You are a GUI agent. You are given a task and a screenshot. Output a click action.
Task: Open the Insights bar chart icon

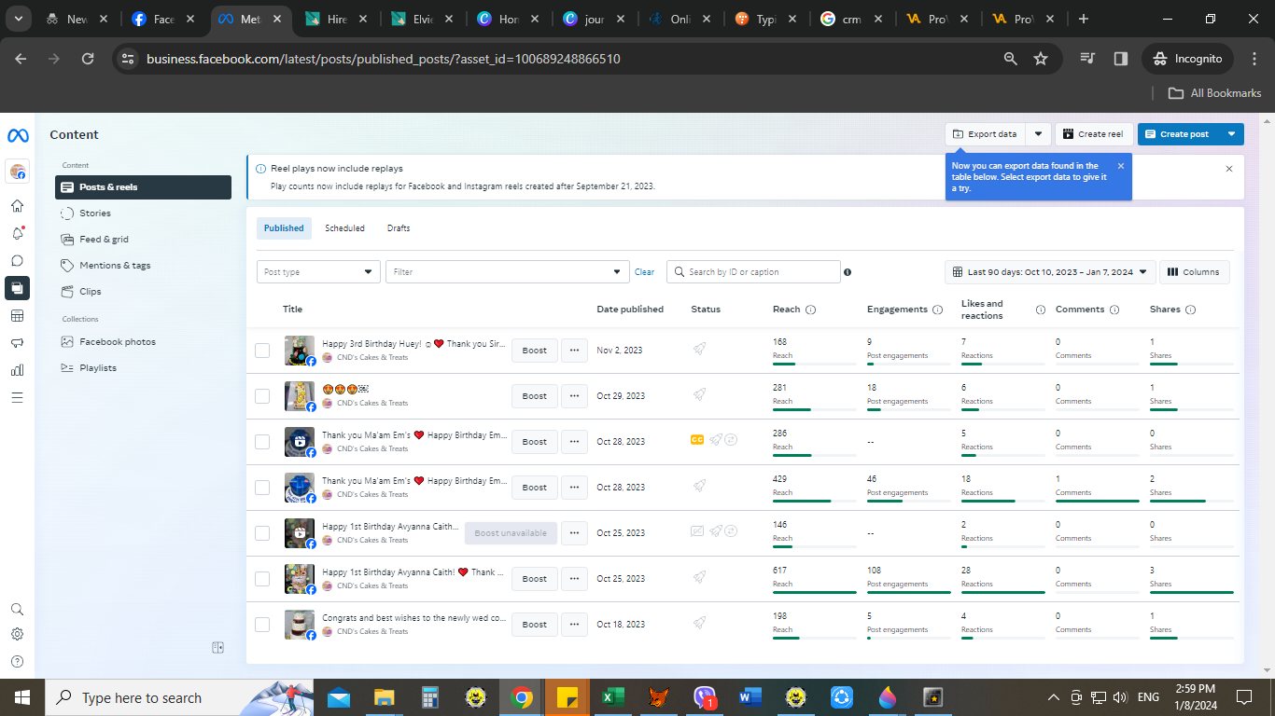17,370
